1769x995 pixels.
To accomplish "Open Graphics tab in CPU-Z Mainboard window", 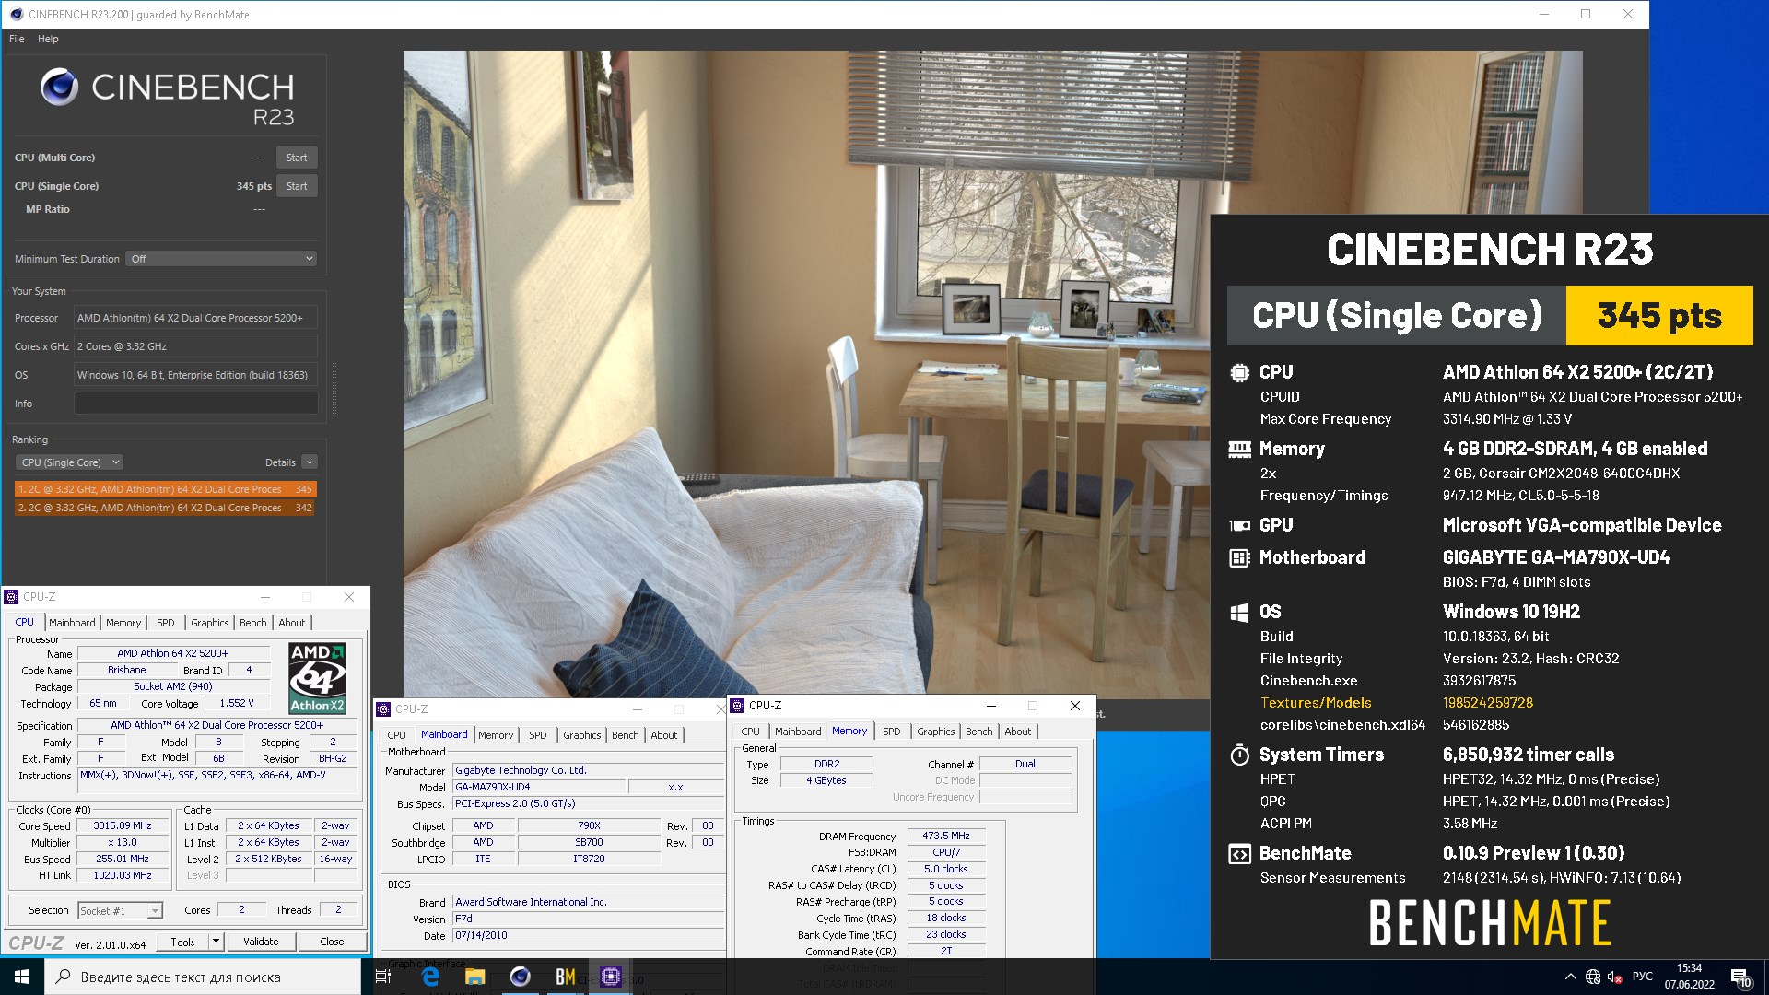I will [581, 735].
